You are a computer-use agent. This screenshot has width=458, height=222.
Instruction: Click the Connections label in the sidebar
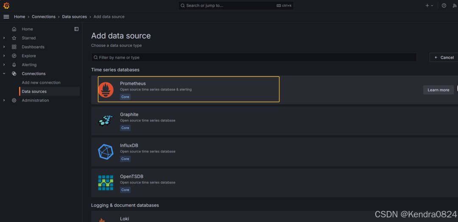coord(34,74)
